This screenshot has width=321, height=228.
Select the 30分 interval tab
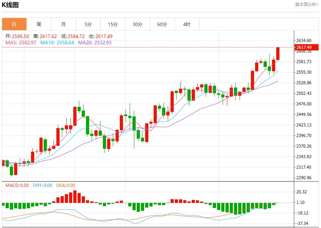click(137, 24)
